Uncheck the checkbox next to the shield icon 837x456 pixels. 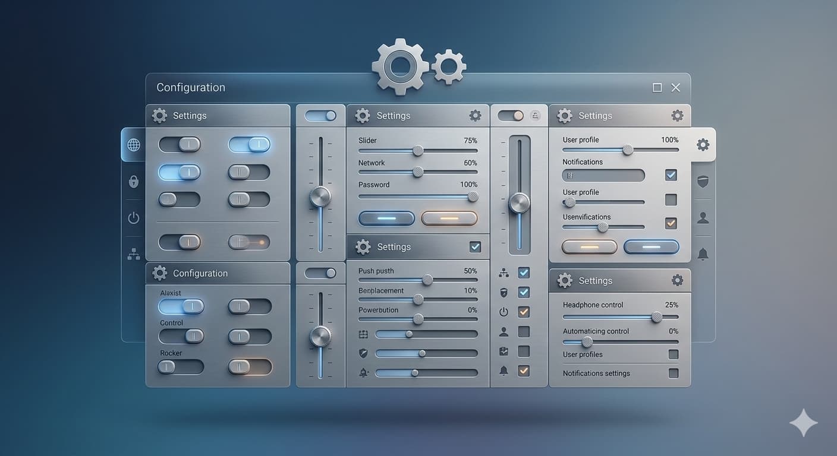[524, 292]
